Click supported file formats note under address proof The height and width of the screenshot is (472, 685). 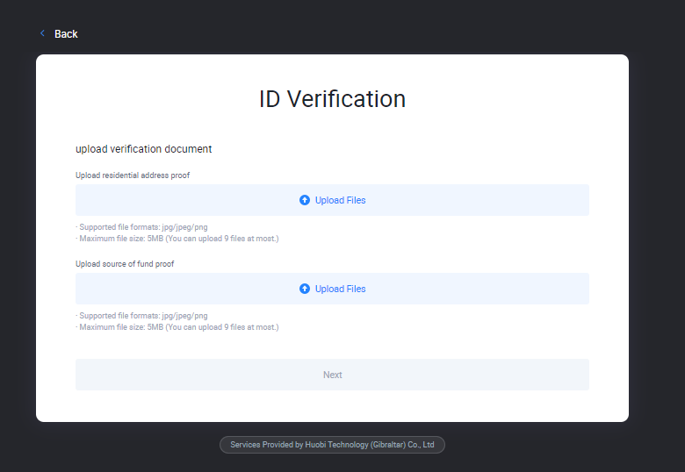tap(141, 227)
